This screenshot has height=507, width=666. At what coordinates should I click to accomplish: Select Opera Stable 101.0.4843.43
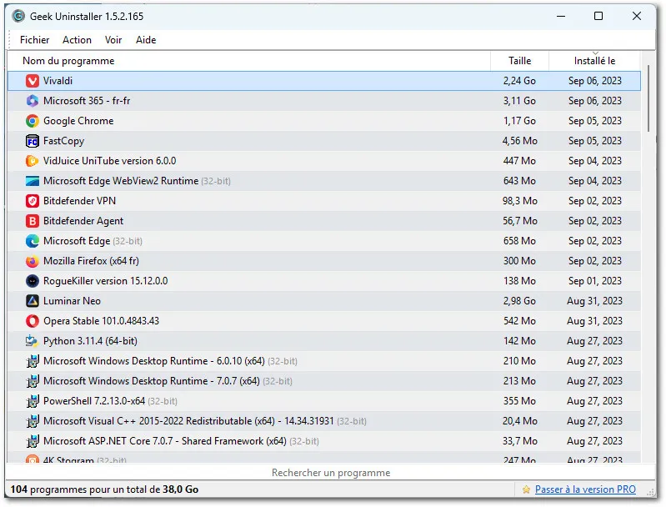pyautogui.click(x=101, y=321)
